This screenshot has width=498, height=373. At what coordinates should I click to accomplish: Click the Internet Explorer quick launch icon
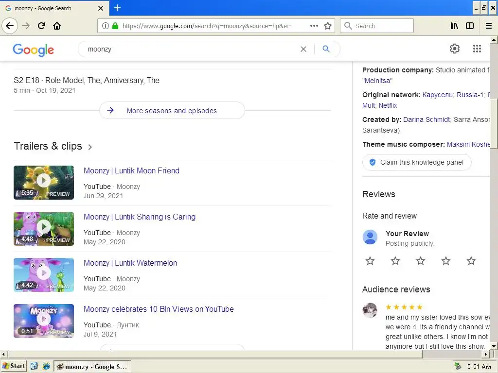click(x=46, y=366)
